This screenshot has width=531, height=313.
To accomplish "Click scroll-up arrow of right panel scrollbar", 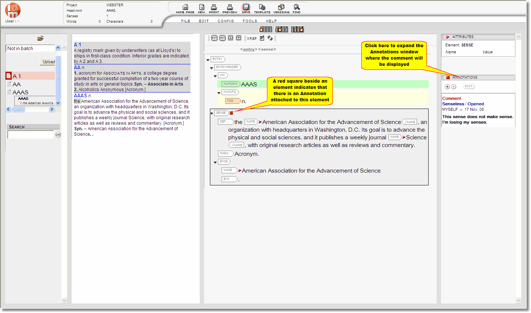I will 519,37.
